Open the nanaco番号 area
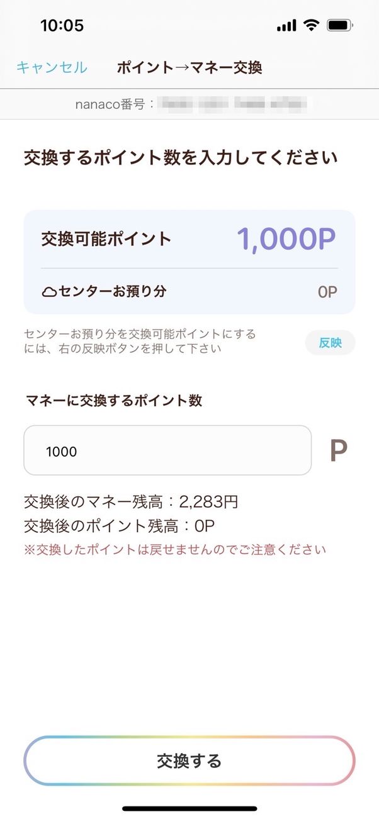 (x=189, y=104)
